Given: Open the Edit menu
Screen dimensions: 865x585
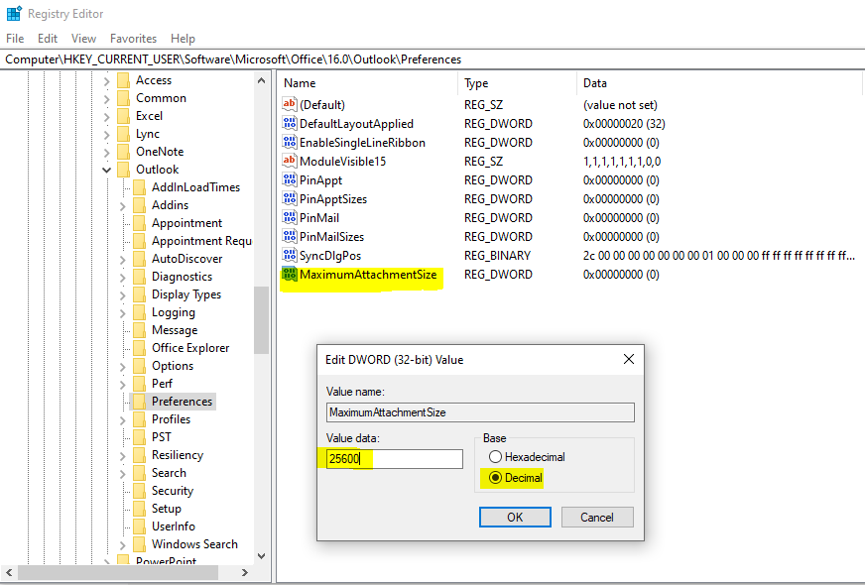Looking at the screenshot, I should 48,39.
